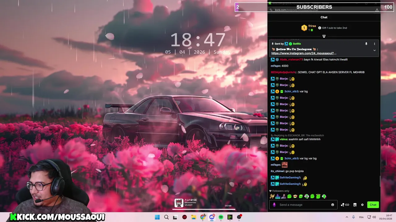396x222 pixels.
Task: Switch keyboard language FRA
Action: point(361,217)
